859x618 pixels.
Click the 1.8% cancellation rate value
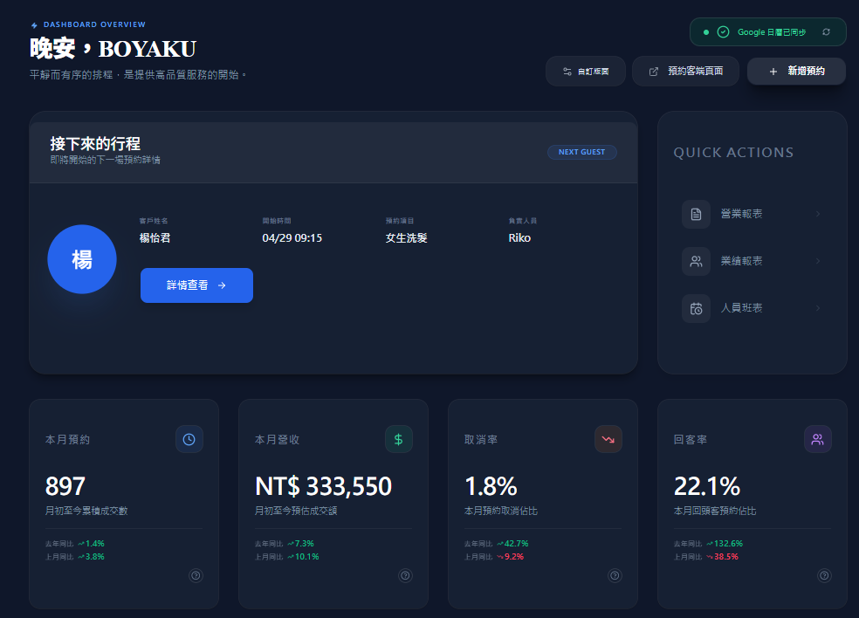pyautogui.click(x=491, y=486)
